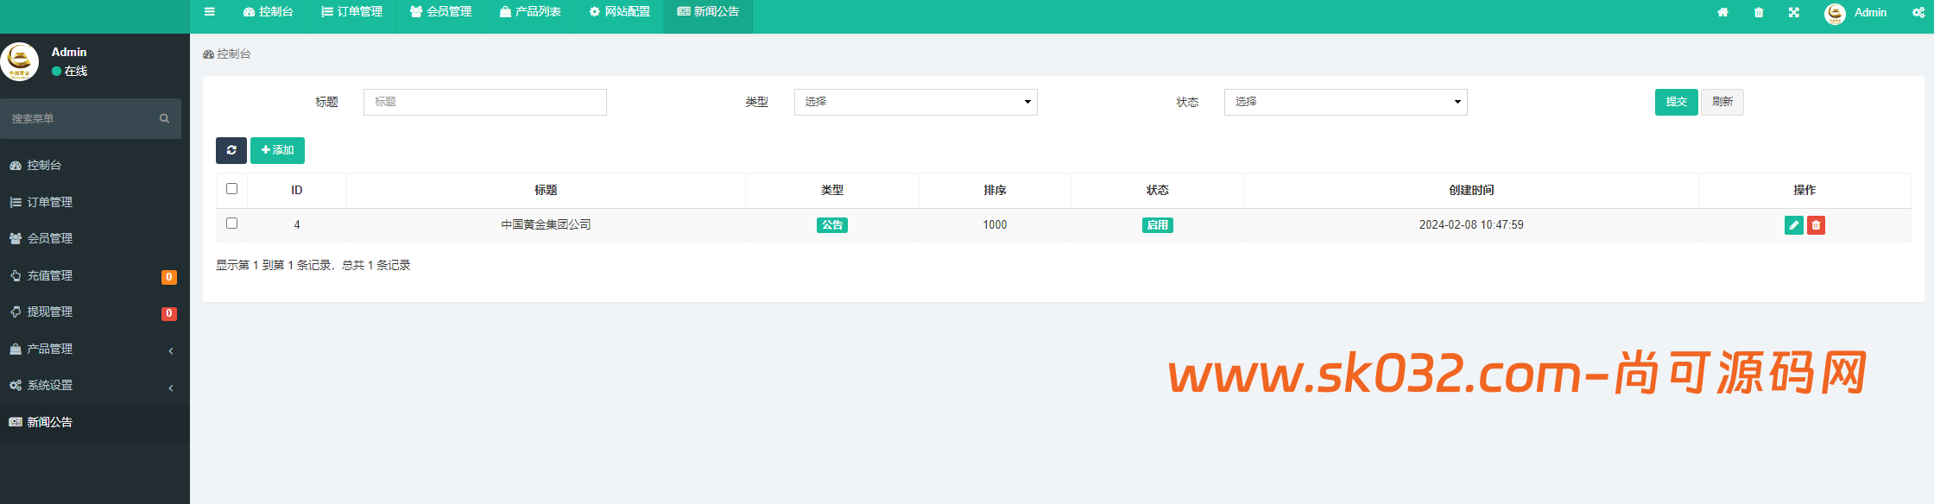Edit row 4 with the green pencil icon
Viewport: 1934px width, 504px height.
1793,225
